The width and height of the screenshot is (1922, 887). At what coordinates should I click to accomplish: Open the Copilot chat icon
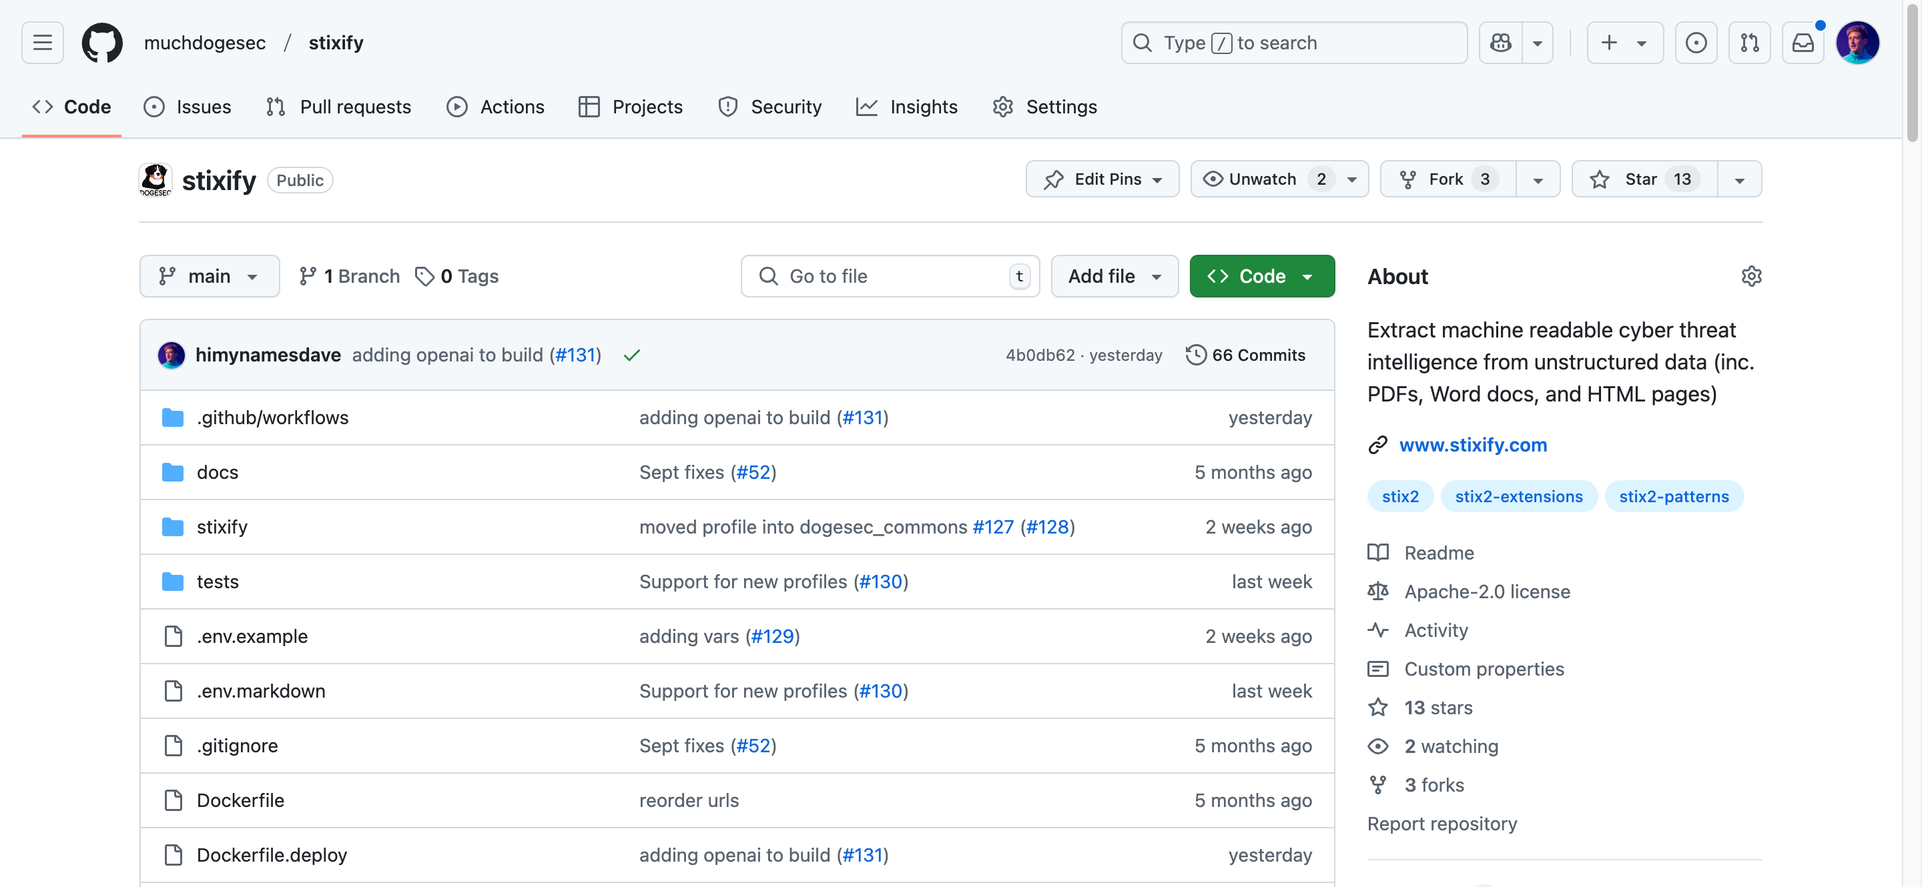(x=1500, y=43)
